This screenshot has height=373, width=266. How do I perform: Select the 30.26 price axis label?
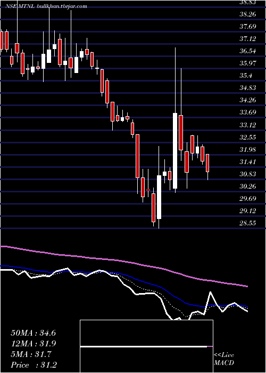(248, 186)
